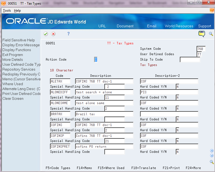Screen dimensions: 215x172
Task: Open Alternate Lang Desc option
Action: click(x=21, y=89)
